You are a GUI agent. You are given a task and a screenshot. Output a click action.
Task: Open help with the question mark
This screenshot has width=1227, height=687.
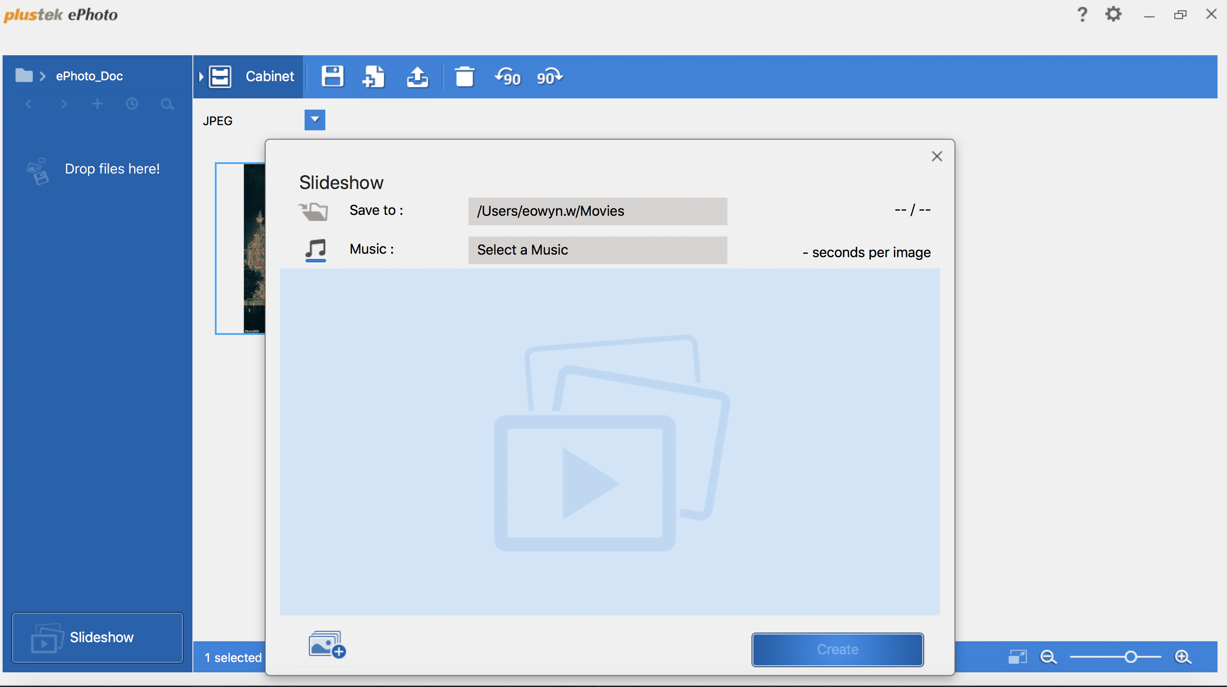[x=1082, y=14]
